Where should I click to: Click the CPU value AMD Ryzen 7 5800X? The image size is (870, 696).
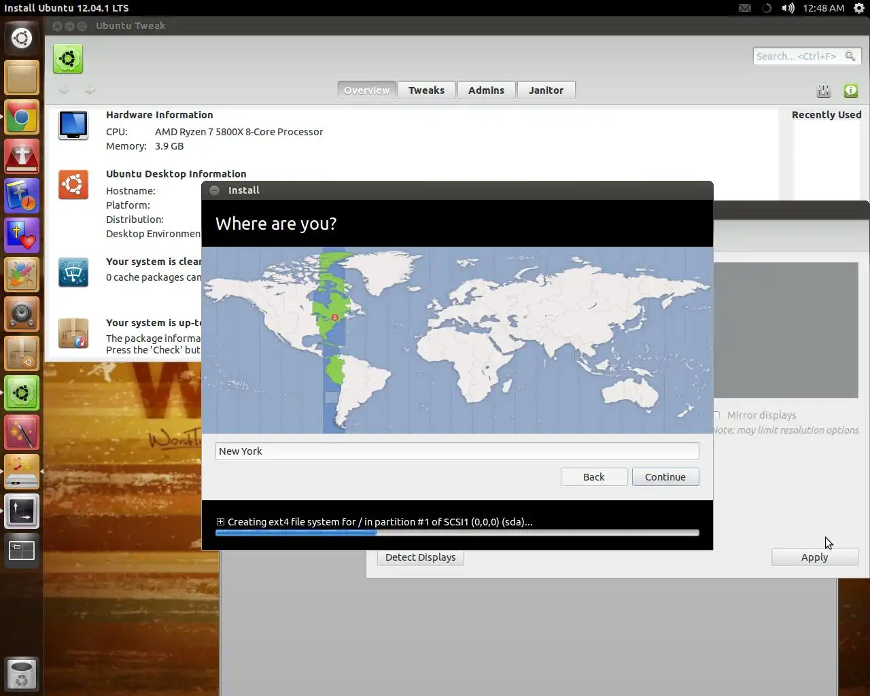(239, 132)
